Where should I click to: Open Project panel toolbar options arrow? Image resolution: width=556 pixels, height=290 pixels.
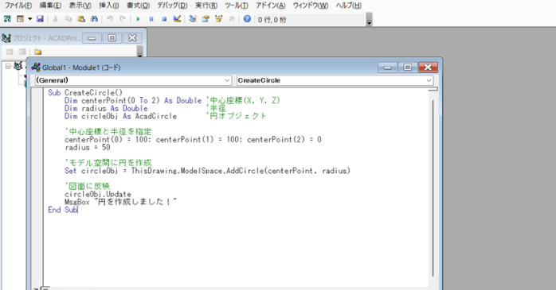[139, 52]
